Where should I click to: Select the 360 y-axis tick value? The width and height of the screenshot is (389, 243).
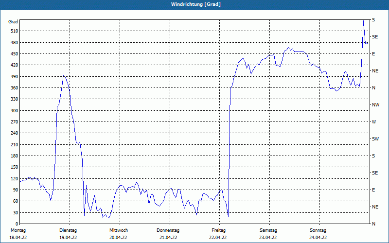15,88
